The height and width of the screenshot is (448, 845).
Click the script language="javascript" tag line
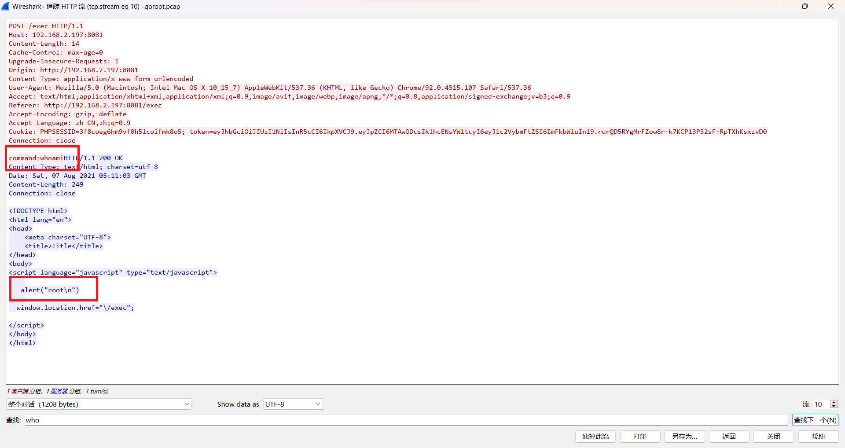(113, 272)
